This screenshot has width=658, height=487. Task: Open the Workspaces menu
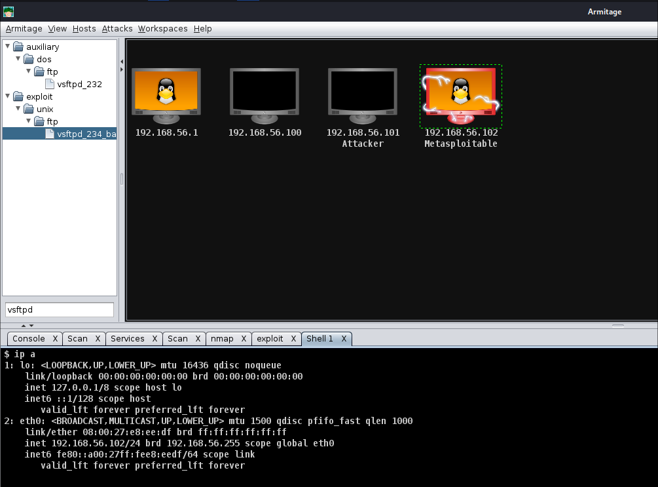tap(162, 29)
